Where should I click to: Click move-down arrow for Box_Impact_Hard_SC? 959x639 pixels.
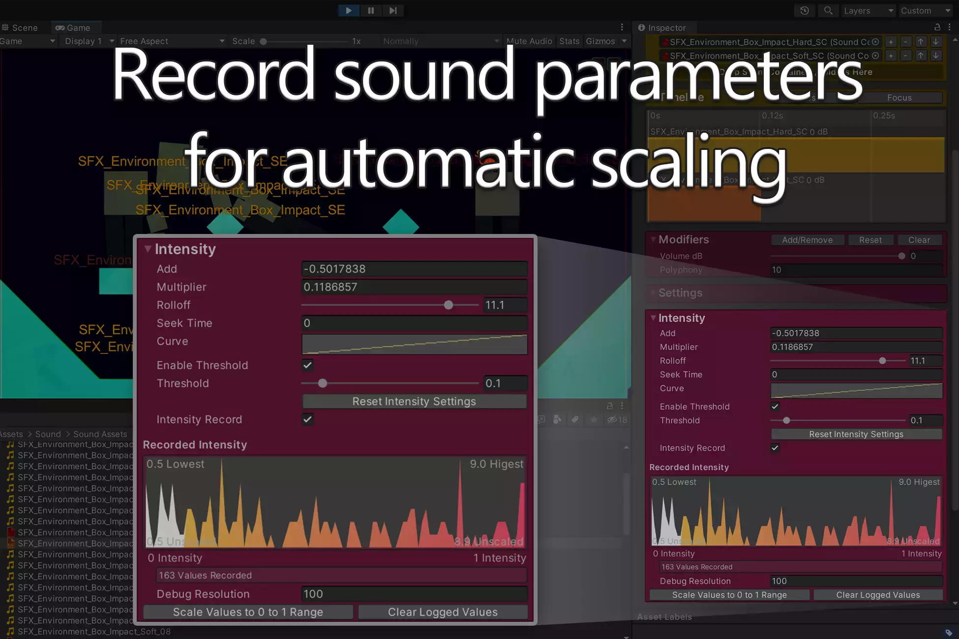936,42
